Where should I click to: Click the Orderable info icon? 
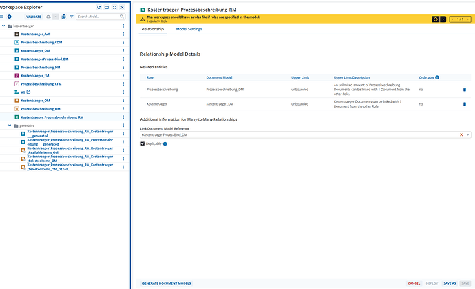pos(437,77)
